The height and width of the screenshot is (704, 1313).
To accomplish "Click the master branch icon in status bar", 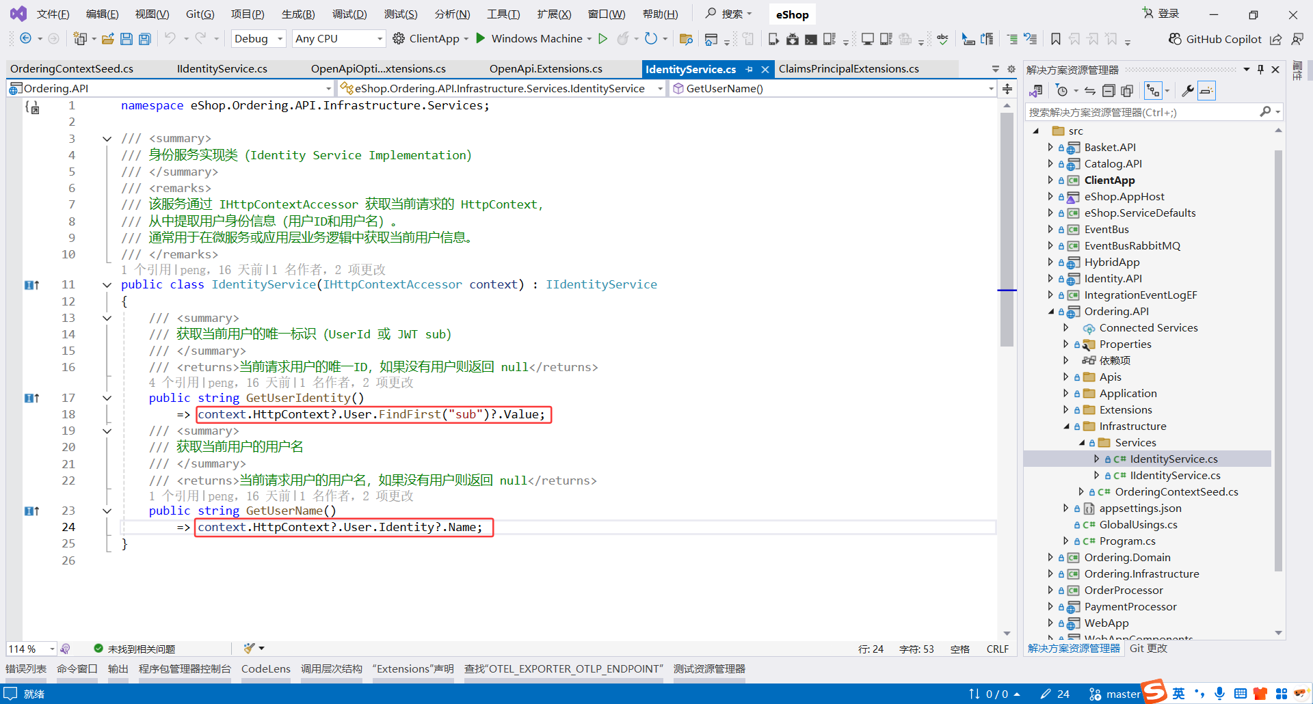I will [x=1095, y=694].
